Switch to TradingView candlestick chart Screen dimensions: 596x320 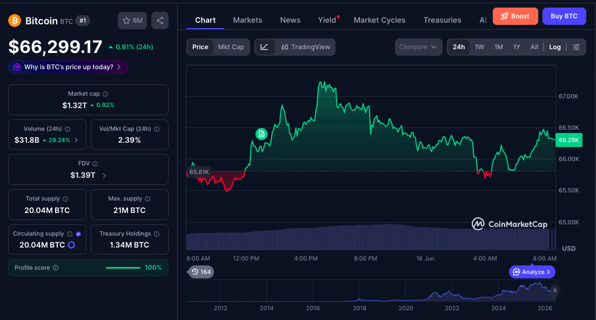pyautogui.click(x=305, y=47)
